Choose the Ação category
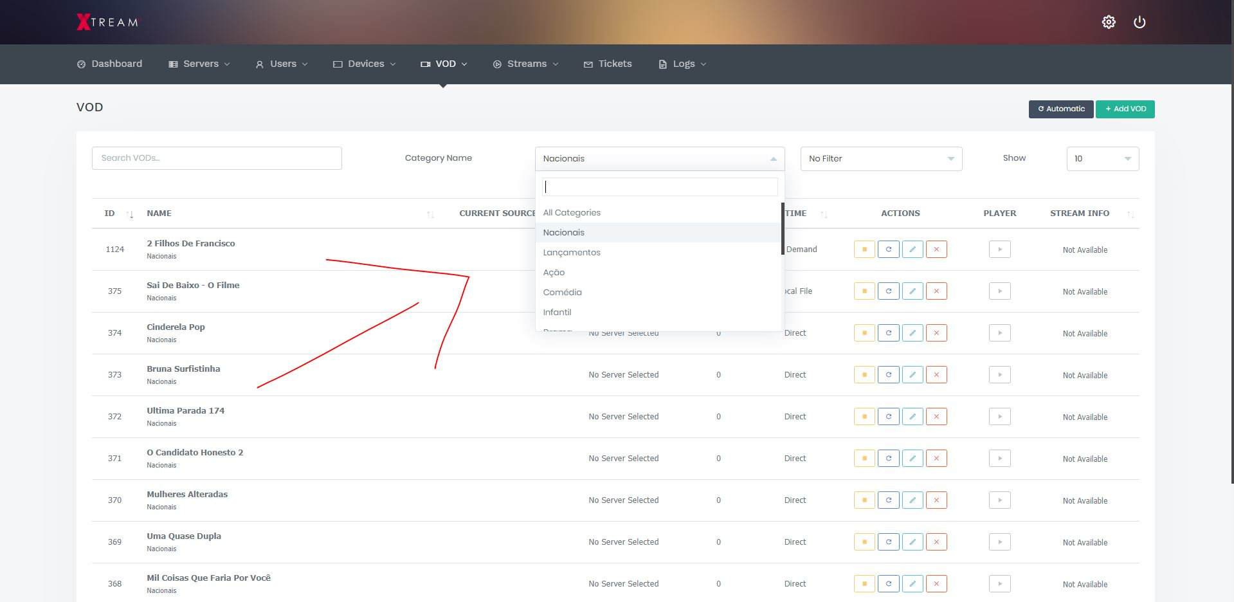Viewport: 1234px width, 602px height. [658, 273]
